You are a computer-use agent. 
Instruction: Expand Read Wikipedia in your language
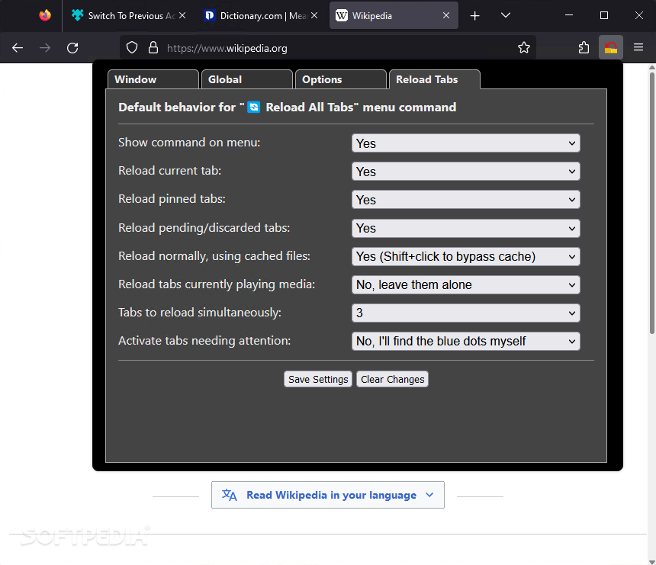(x=327, y=495)
